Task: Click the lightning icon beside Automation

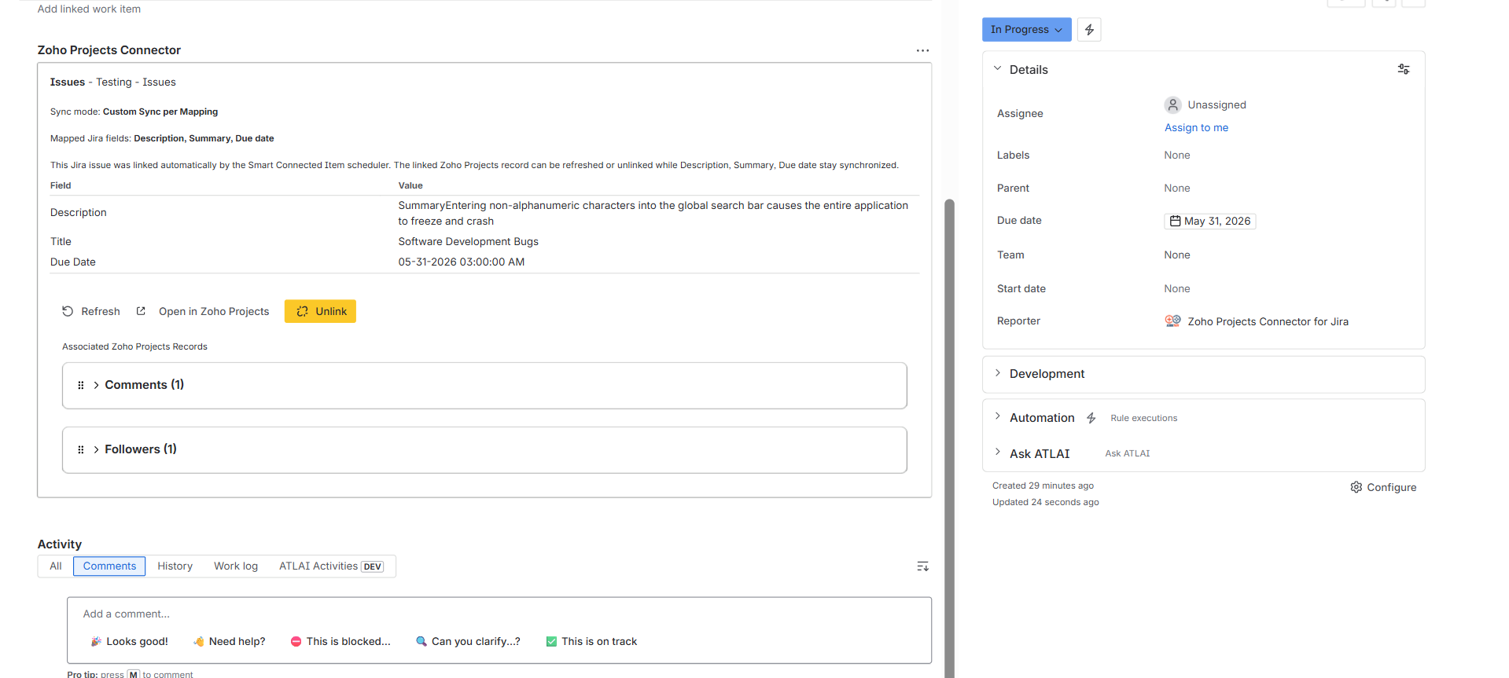Action: coord(1091,418)
